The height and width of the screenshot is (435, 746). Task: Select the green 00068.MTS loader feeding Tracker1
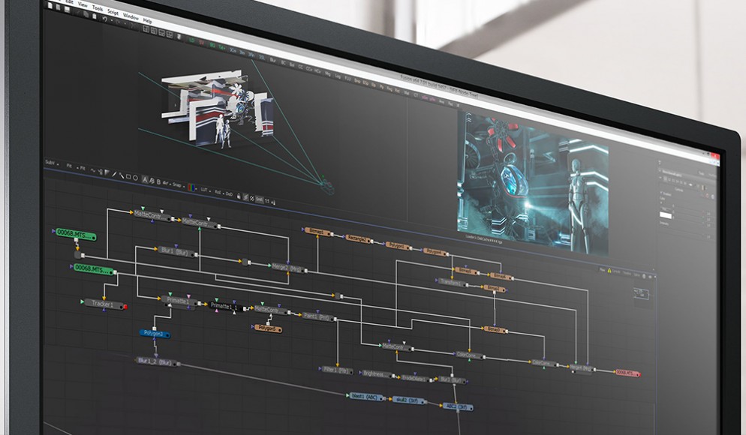click(93, 269)
